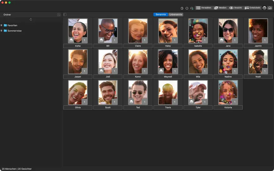274x171 pixels.
Task: Select the Unbenannte tab
Action: click(x=176, y=15)
